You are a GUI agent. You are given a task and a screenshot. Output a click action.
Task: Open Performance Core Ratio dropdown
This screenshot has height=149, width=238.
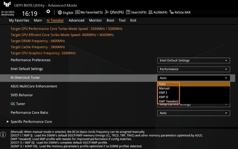(x=193, y=113)
